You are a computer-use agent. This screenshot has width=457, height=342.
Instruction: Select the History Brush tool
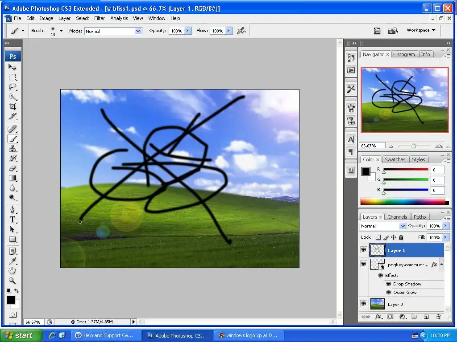pos(12,159)
